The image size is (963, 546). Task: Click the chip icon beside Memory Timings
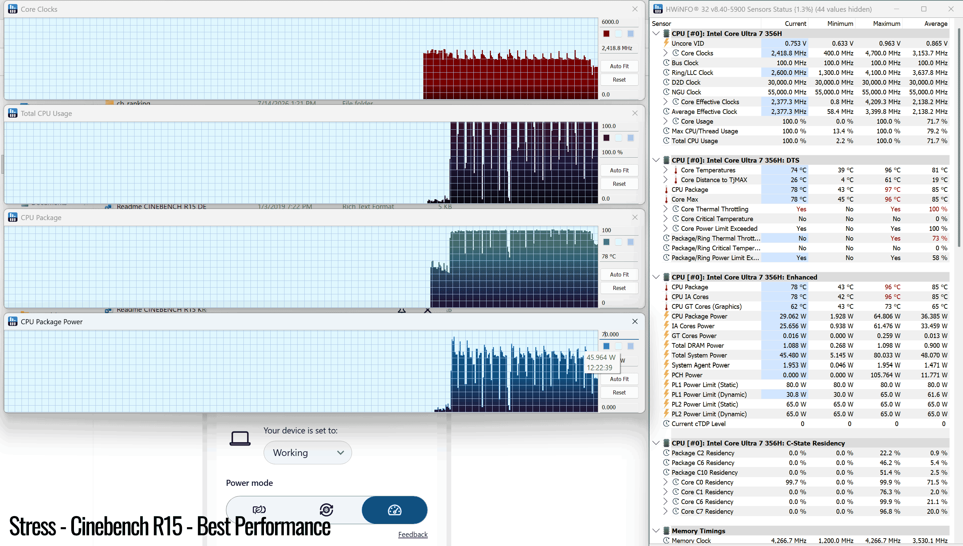[666, 531]
